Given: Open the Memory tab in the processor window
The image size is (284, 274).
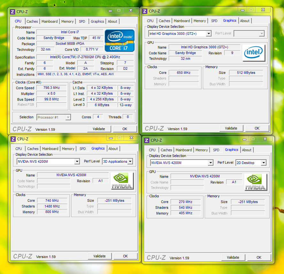Looking at the screenshot, I should click(x=67, y=21).
